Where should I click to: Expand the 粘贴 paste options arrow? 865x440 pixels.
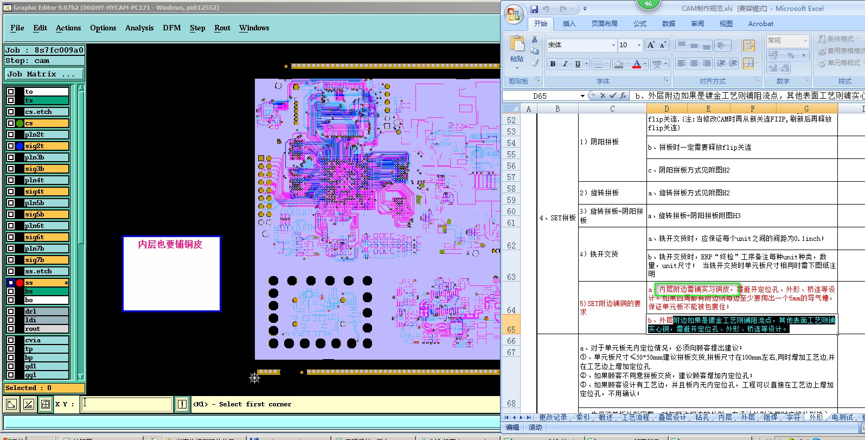tap(517, 68)
